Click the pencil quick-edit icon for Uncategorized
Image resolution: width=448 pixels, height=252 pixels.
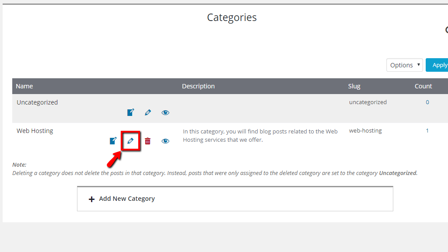pyautogui.click(x=148, y=112)
